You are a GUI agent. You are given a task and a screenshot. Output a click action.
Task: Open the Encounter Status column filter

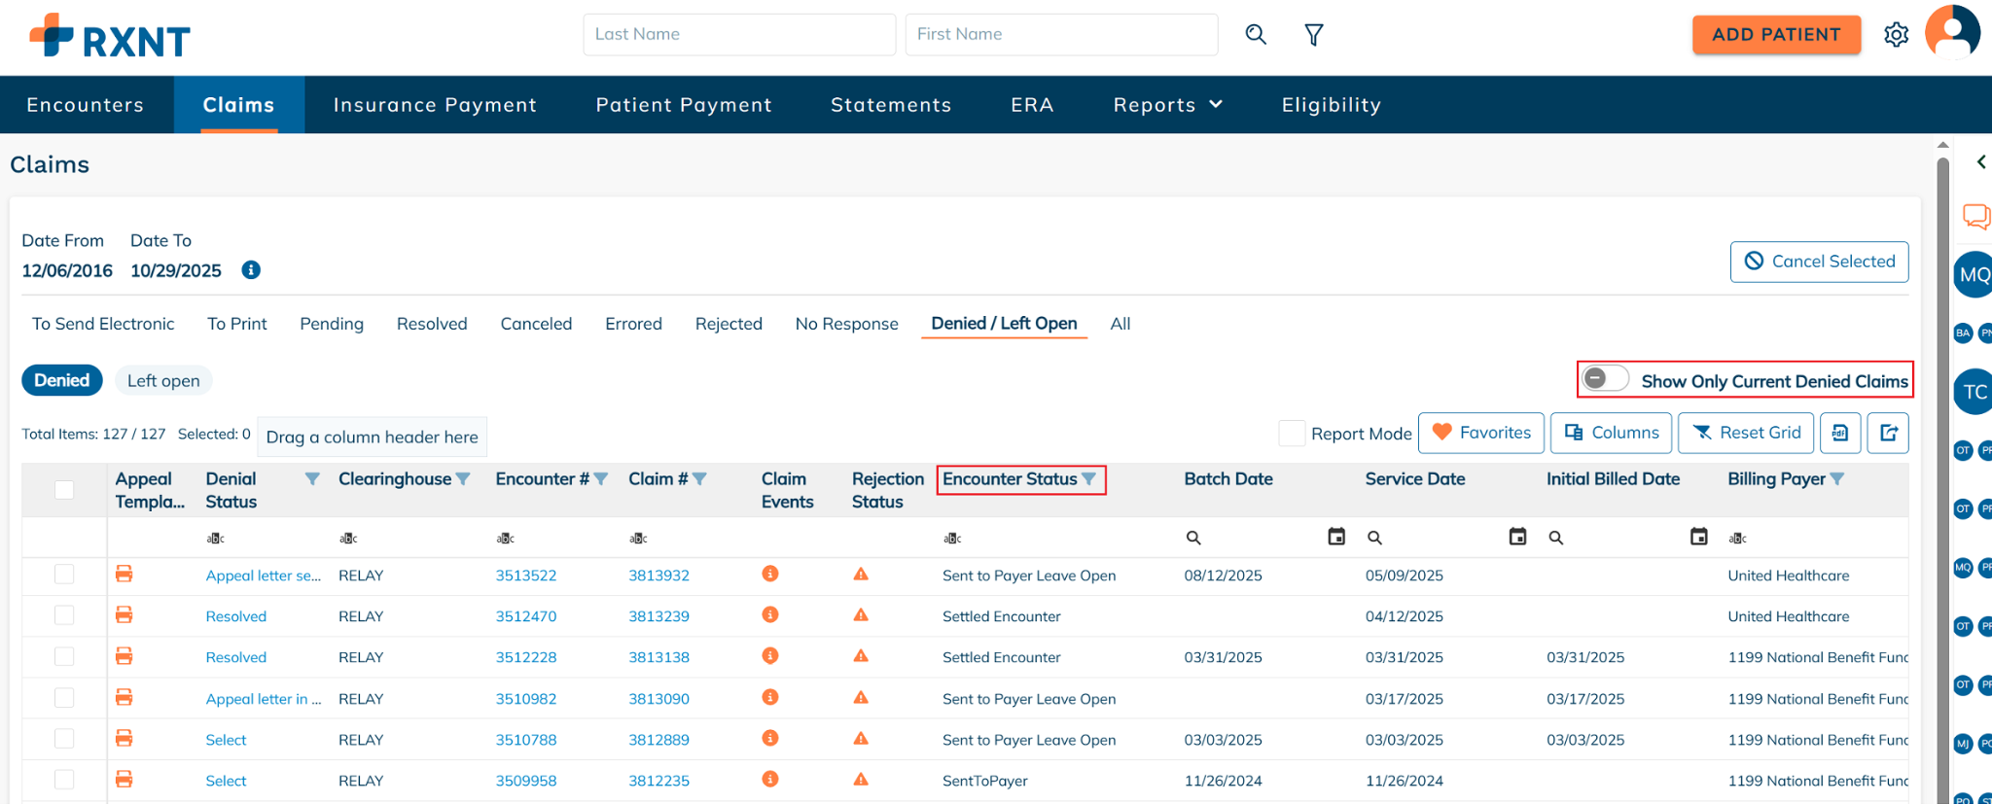coord(1089,479)
